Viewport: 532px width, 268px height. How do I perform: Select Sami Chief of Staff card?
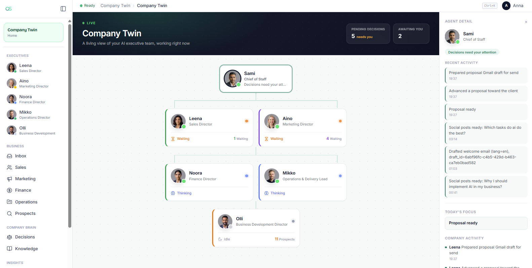[256, 79]
